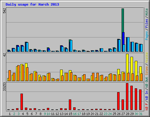
Task: Click the Hits legend label
Action: point(147,12)
